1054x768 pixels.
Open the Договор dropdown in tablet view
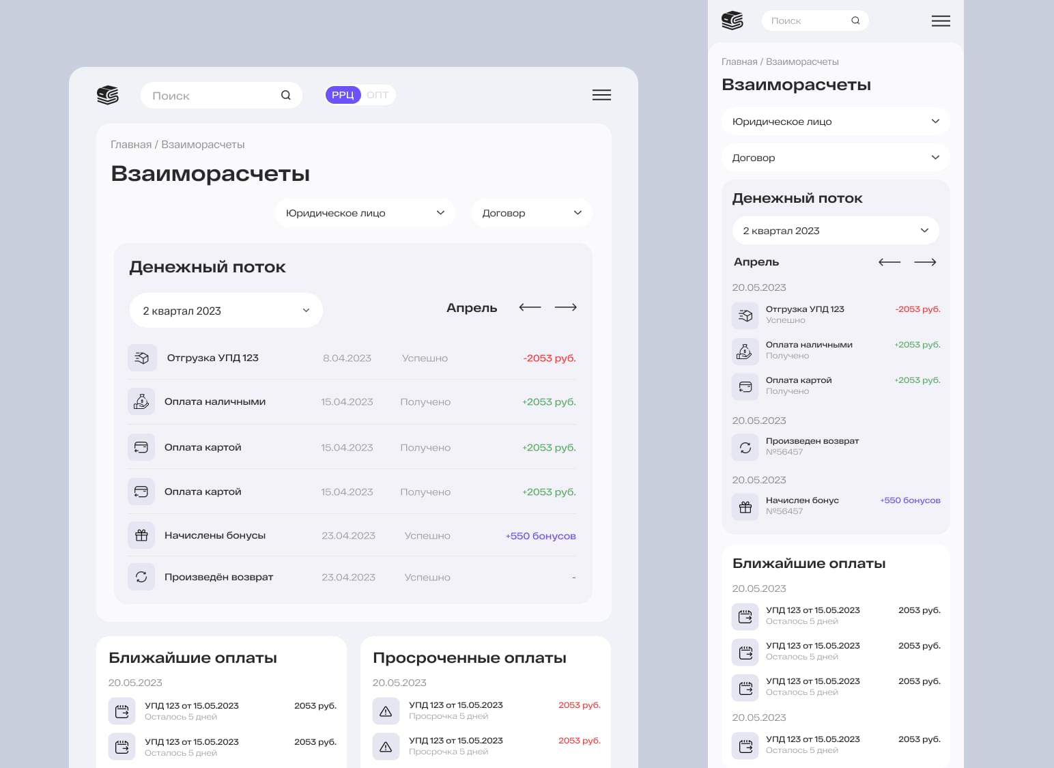(531, 213)
